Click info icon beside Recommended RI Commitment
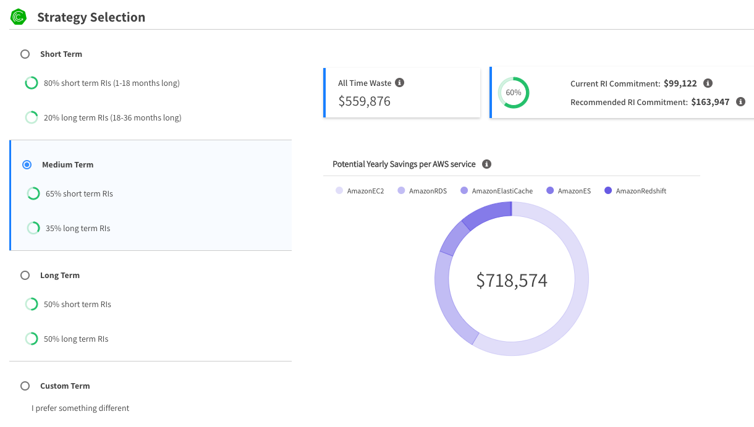 click(x=740, y=102)
